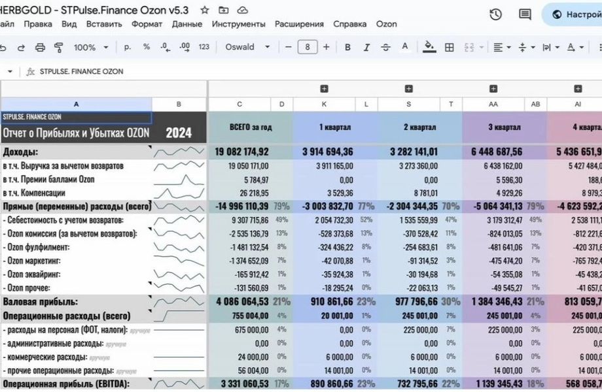The width and height of the screenshot is (602, 392).
Task: Select column C header
Action: point(239,105)
